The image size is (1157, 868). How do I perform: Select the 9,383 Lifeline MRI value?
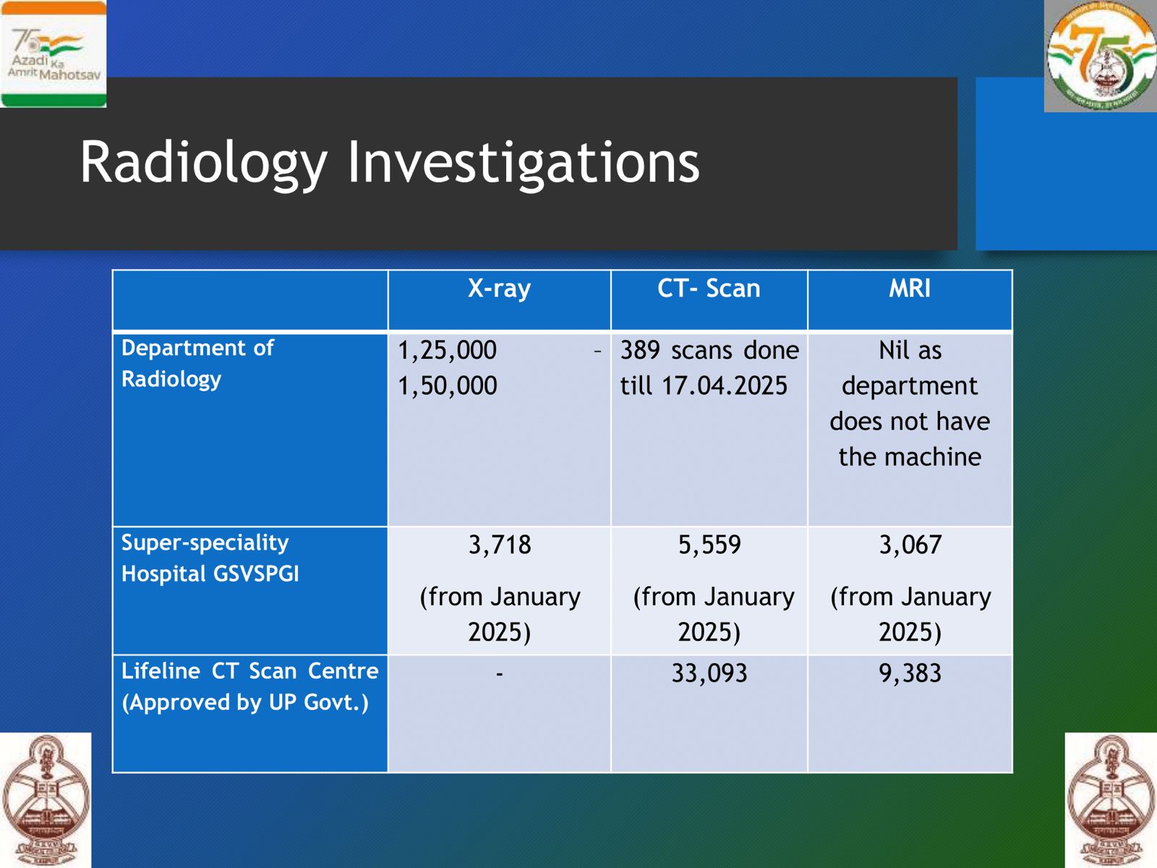tap(910, 673)
